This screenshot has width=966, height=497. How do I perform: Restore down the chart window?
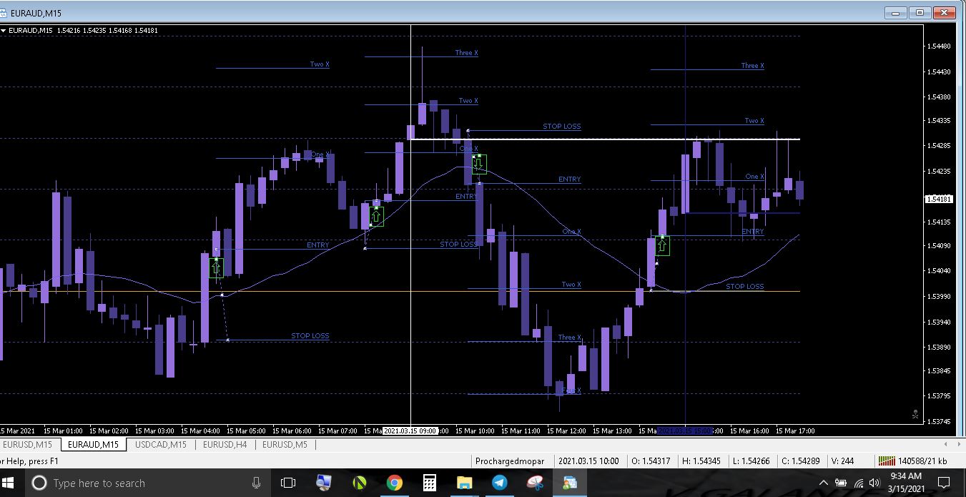[920, 12]
